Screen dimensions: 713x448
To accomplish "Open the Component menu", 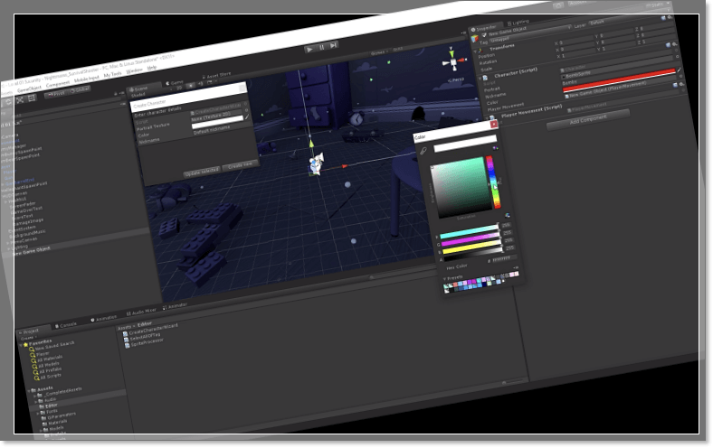I will point(58,84).
